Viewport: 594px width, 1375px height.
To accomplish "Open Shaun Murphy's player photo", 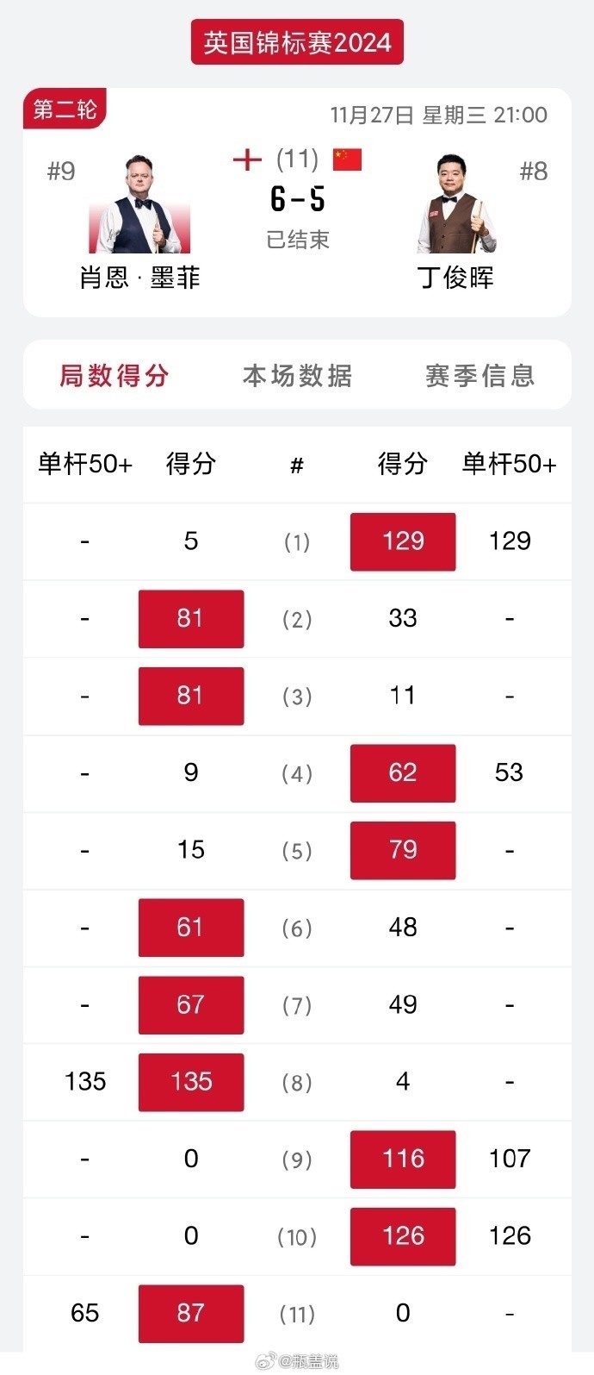I will pyautogui.click(x=139, y=205).
